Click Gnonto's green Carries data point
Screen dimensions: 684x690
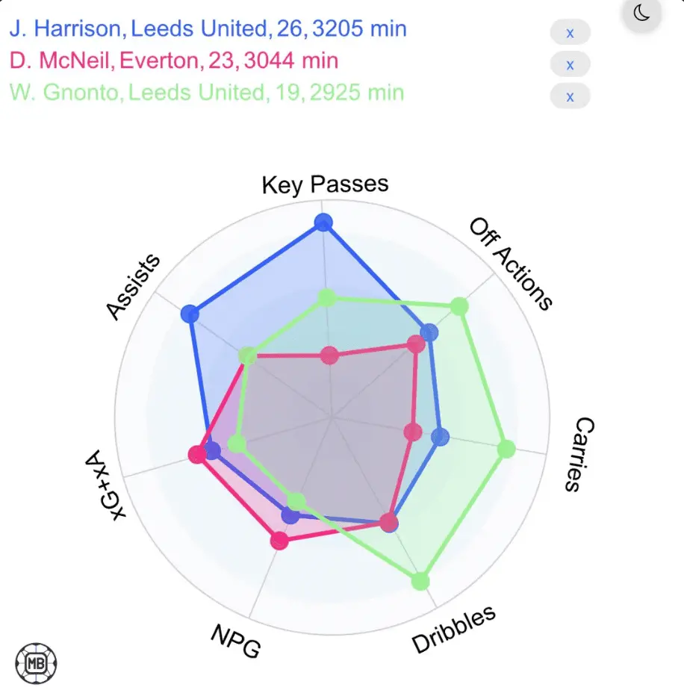tap(506, 449)
